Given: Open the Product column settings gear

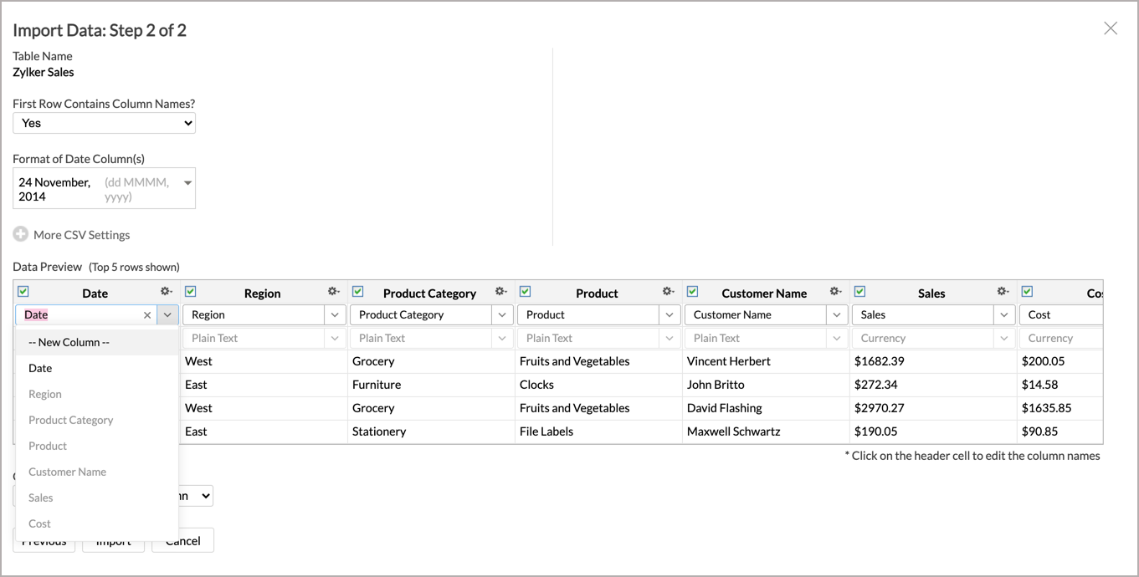Looking at the screenshot, I should [x=668, y=292].
